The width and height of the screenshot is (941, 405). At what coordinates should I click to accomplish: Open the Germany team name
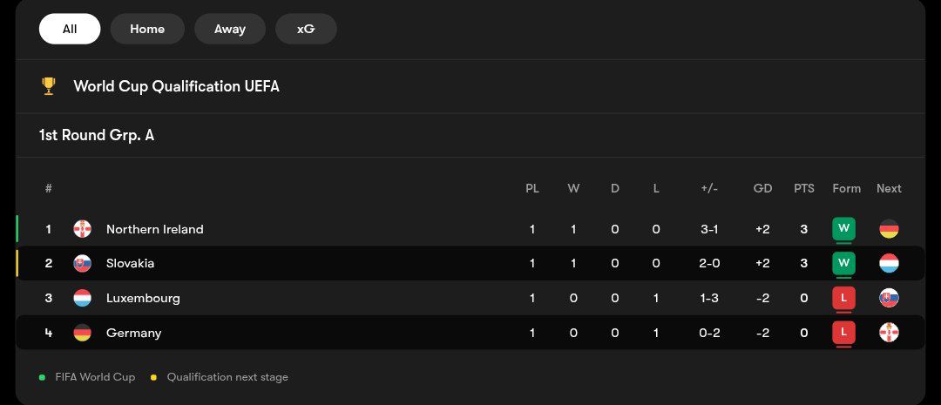pyautogui.click(x=133, y=333)
